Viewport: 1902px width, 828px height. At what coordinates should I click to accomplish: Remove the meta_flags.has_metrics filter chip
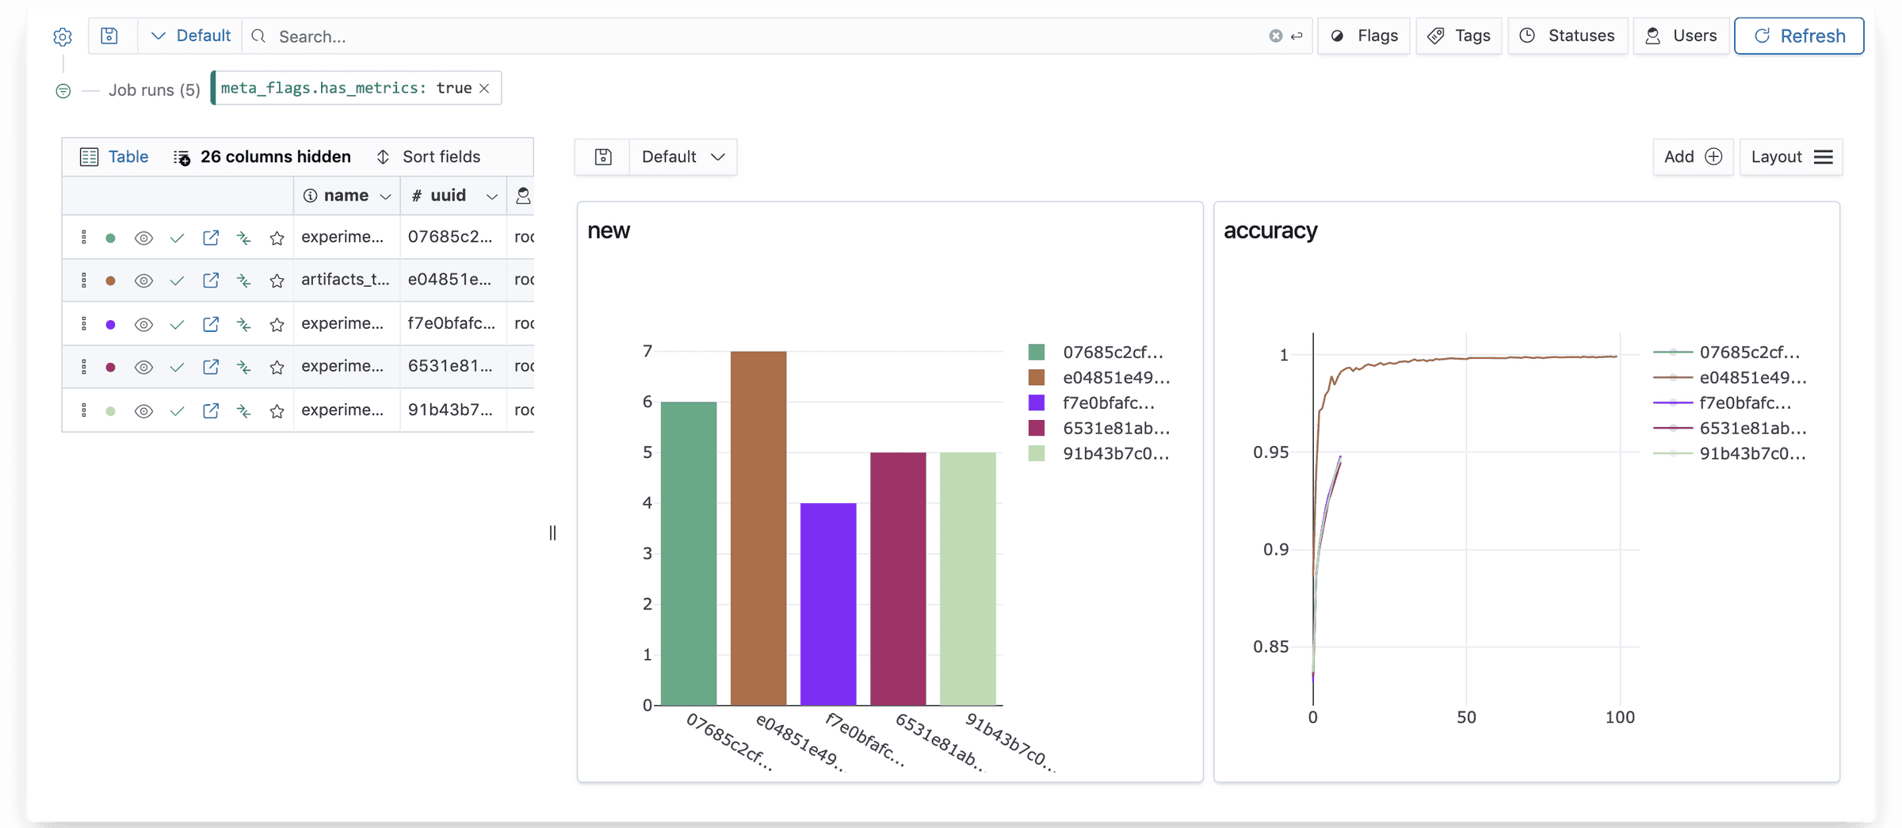pyautogui.click(x=485, y=88)
